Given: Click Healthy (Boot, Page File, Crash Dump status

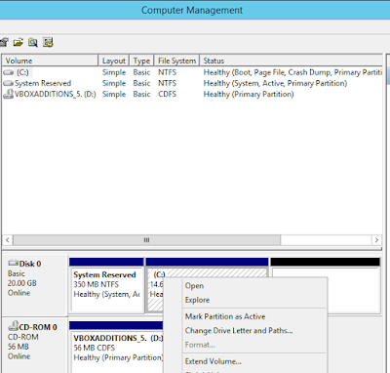Looking at the screenshot, I should [x=292, y=72].
